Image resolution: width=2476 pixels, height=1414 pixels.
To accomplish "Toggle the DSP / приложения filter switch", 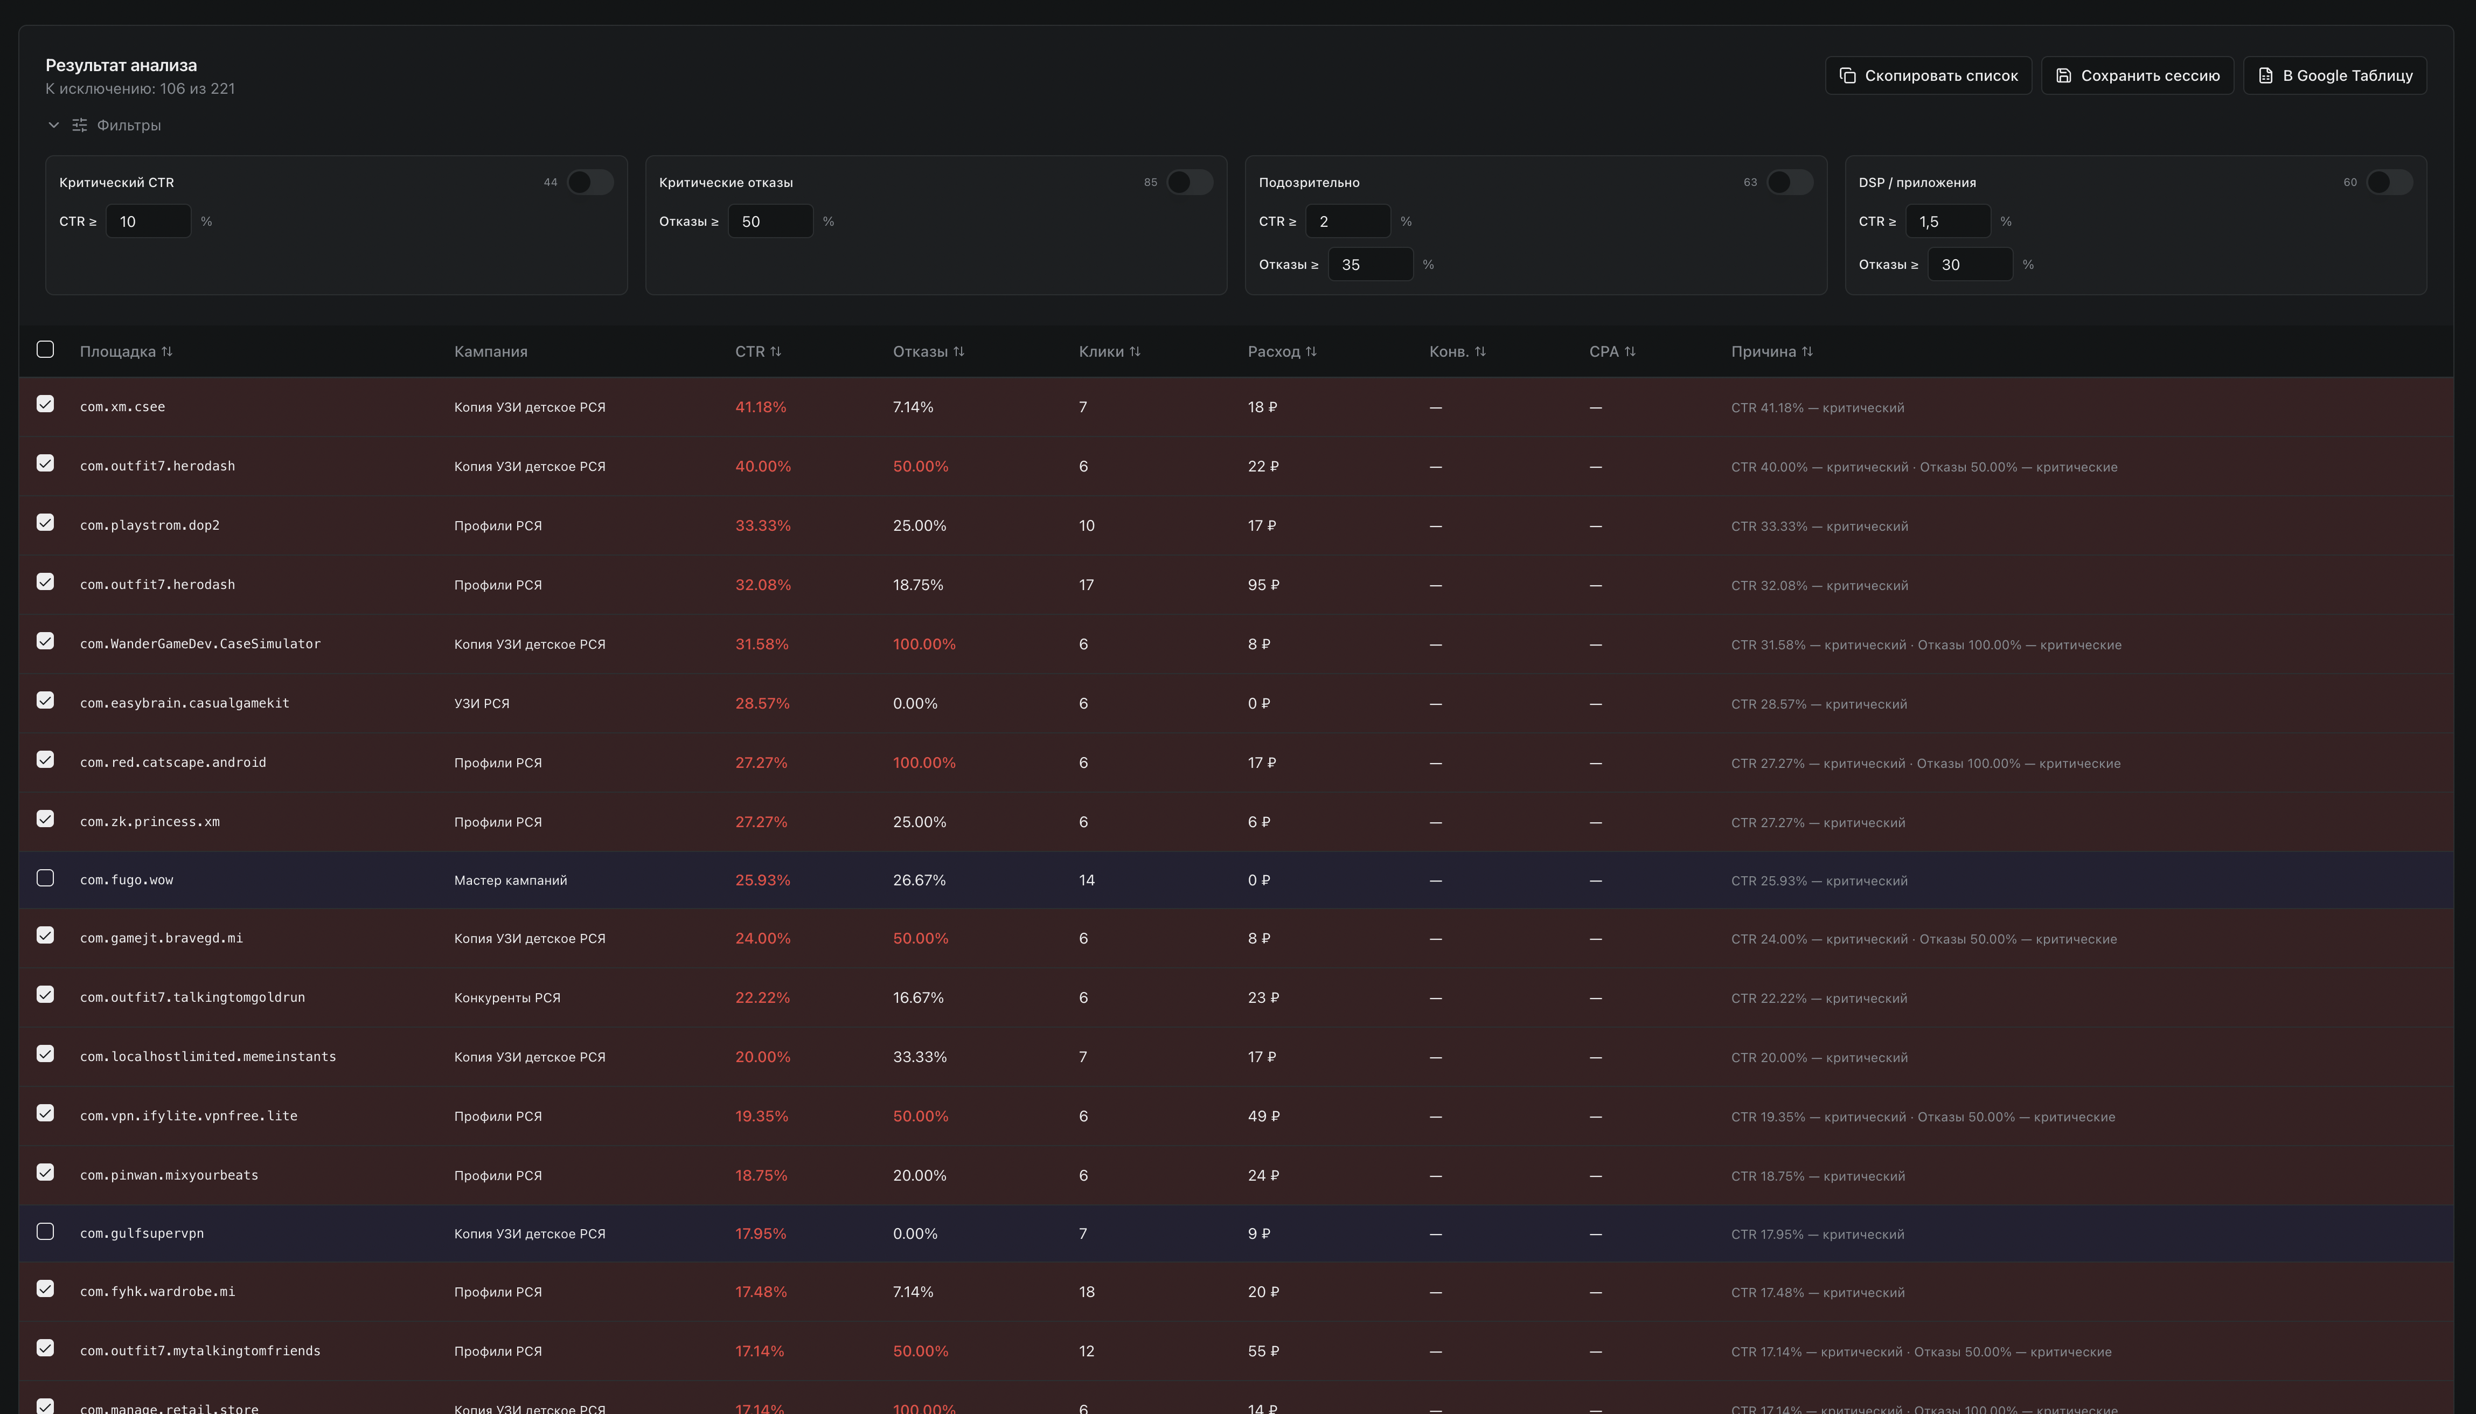I will click(2389, 183).
